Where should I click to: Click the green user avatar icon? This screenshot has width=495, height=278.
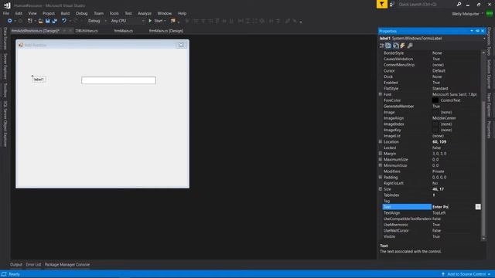pos(490,14)
